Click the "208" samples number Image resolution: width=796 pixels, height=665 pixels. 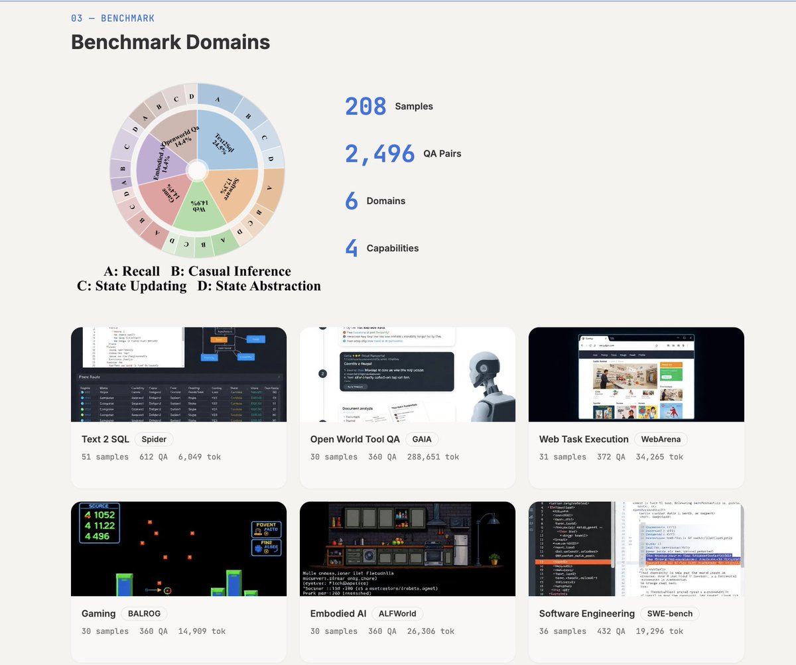click(365, 106)
